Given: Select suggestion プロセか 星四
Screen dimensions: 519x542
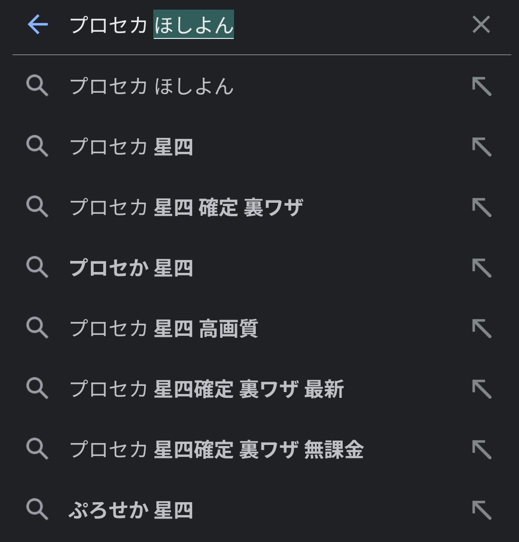Looking at the screenshot, I should 132,268.
